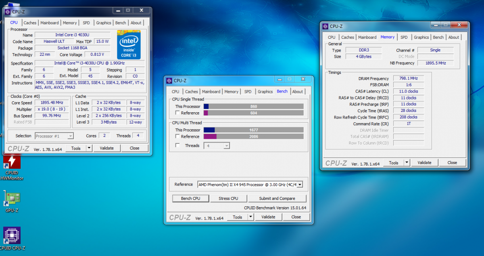
Task: Switch to Caches tab in CPU window
Action: 29,23
